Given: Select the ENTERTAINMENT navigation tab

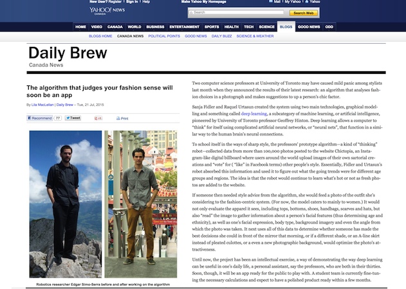Looking at the screenshot, I should [184, 27].
